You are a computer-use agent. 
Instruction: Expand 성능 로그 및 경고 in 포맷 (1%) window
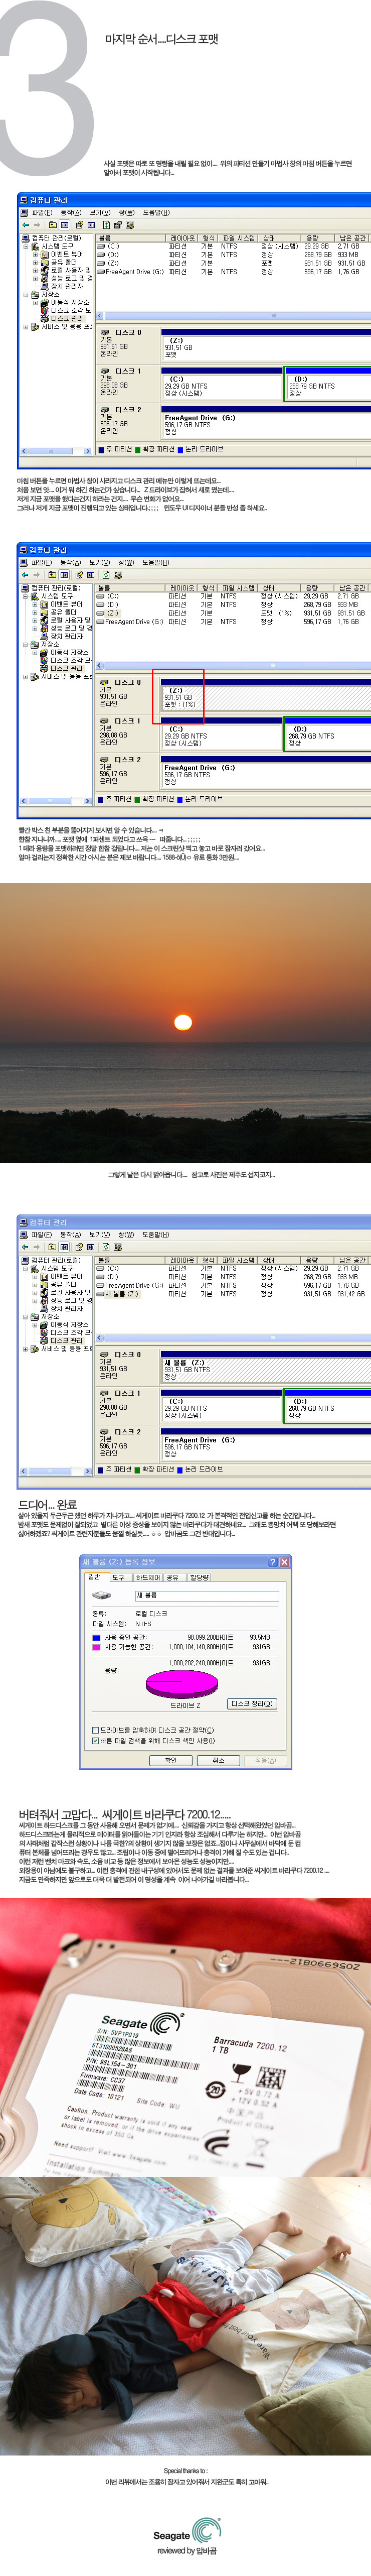pyautogui.click(x=35, y=628)
